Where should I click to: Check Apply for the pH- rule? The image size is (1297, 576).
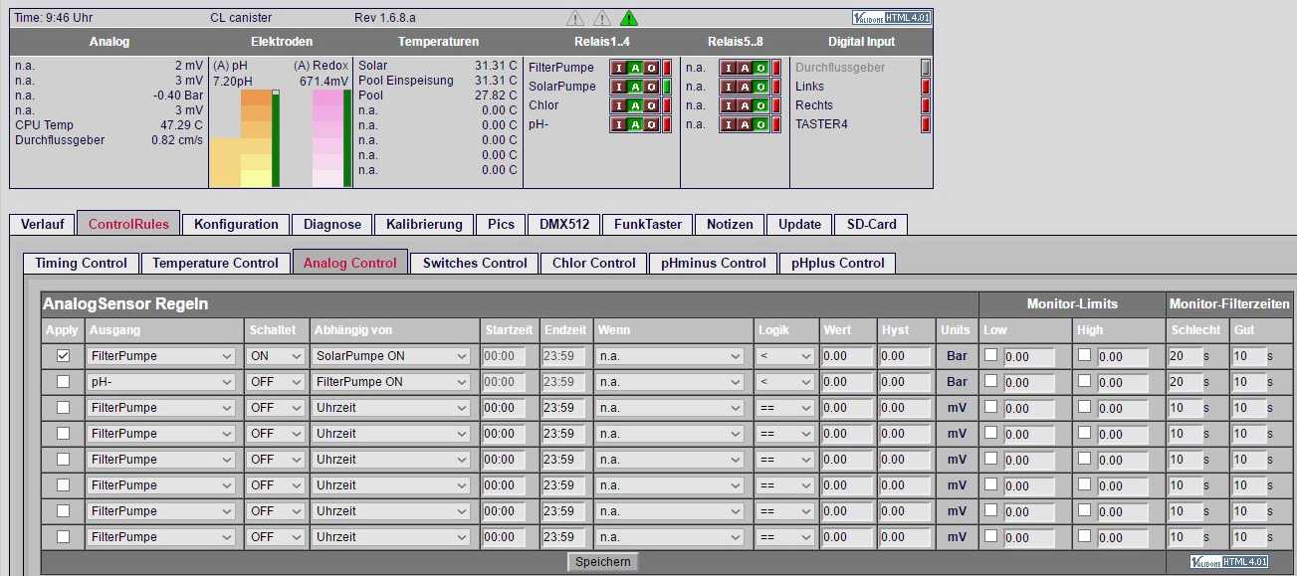click(64, 381)
